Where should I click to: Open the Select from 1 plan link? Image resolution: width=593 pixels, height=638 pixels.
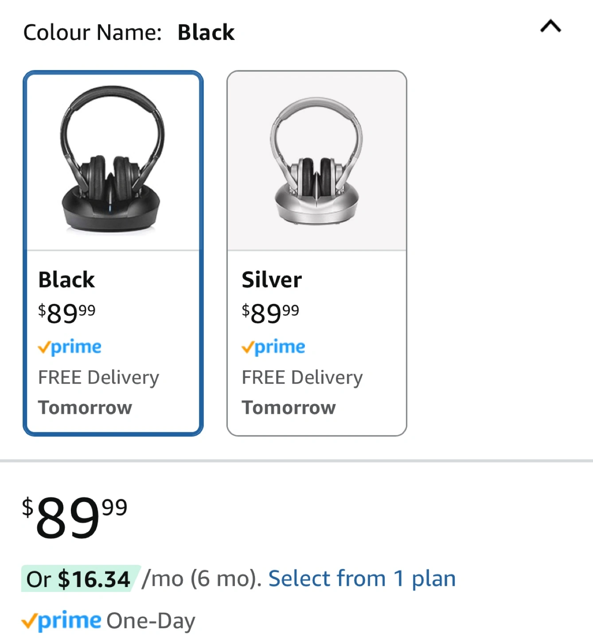tap(362, 579)
